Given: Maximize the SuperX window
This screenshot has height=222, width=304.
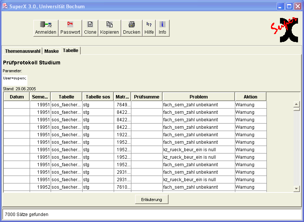Looking at the screenshot, I should click(289, 6).
